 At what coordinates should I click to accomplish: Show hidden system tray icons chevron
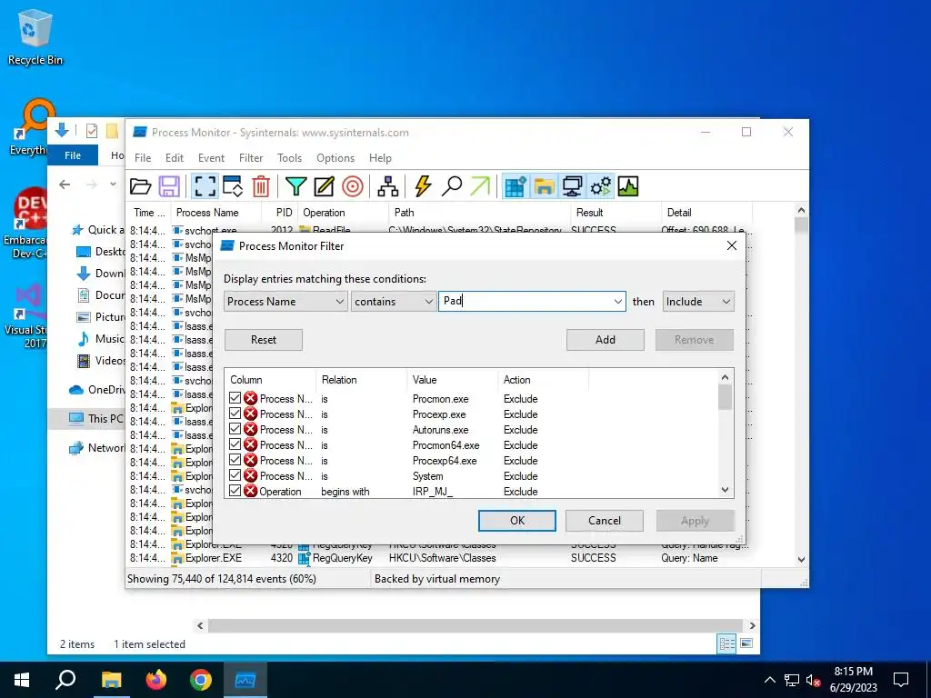(x=769, y=680)
